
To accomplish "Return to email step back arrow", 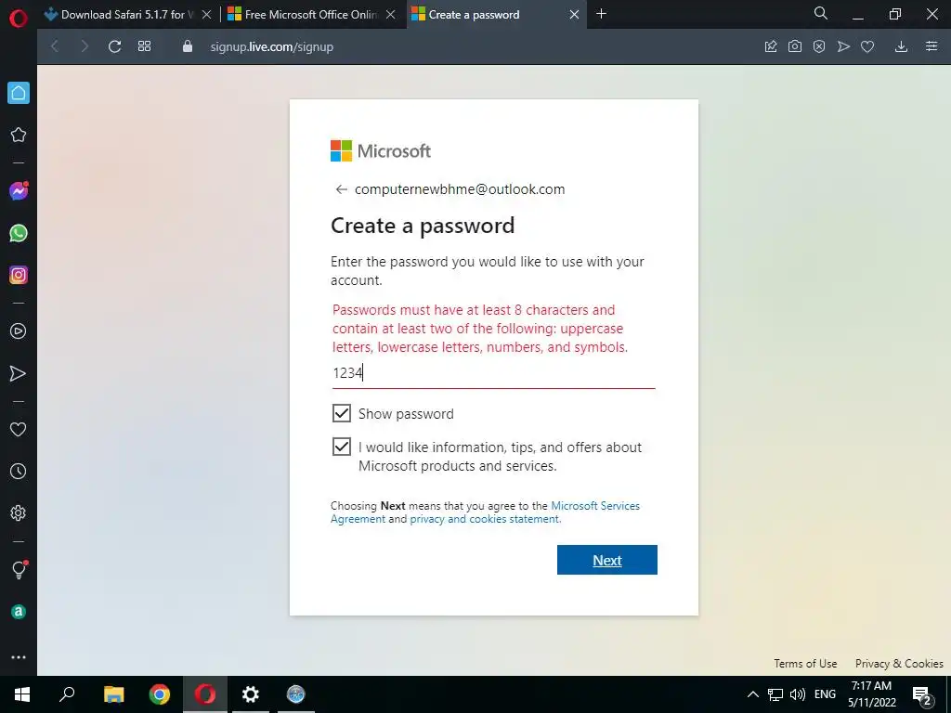I will point(342,189).
